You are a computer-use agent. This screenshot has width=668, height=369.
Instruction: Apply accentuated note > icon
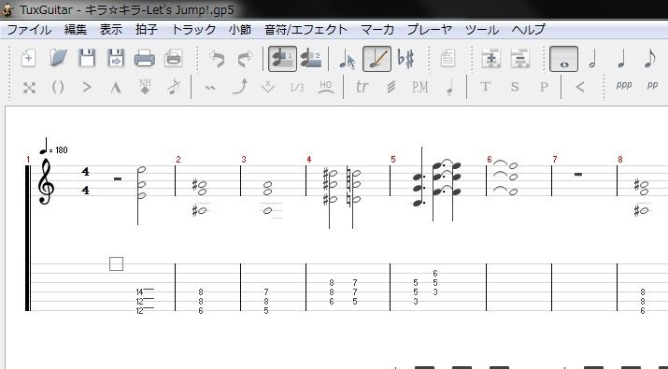[87, 88]
